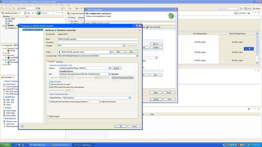Click the Refresh button next to Interface
262x147 pixels.
116,68
